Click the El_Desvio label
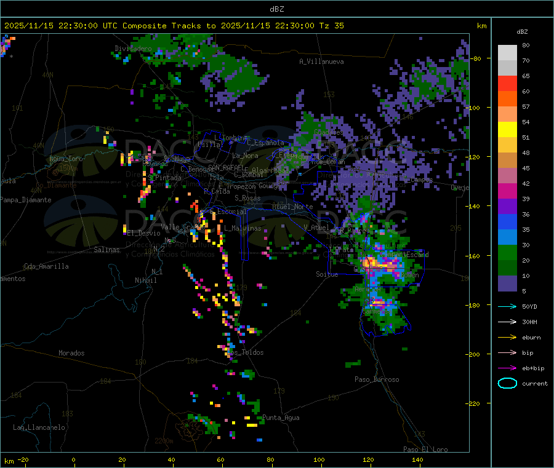The image size is (554, 468). tap(143, 233)
